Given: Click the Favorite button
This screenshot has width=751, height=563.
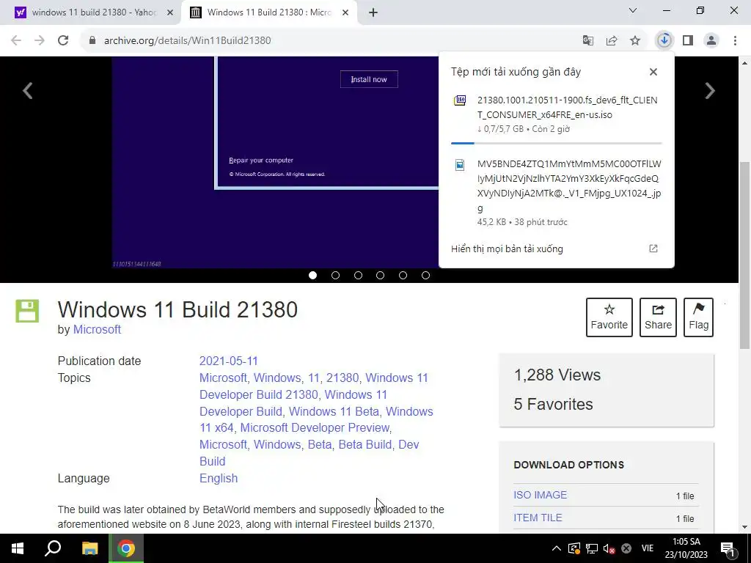Looking at the screenshot, I should point(609,317).
